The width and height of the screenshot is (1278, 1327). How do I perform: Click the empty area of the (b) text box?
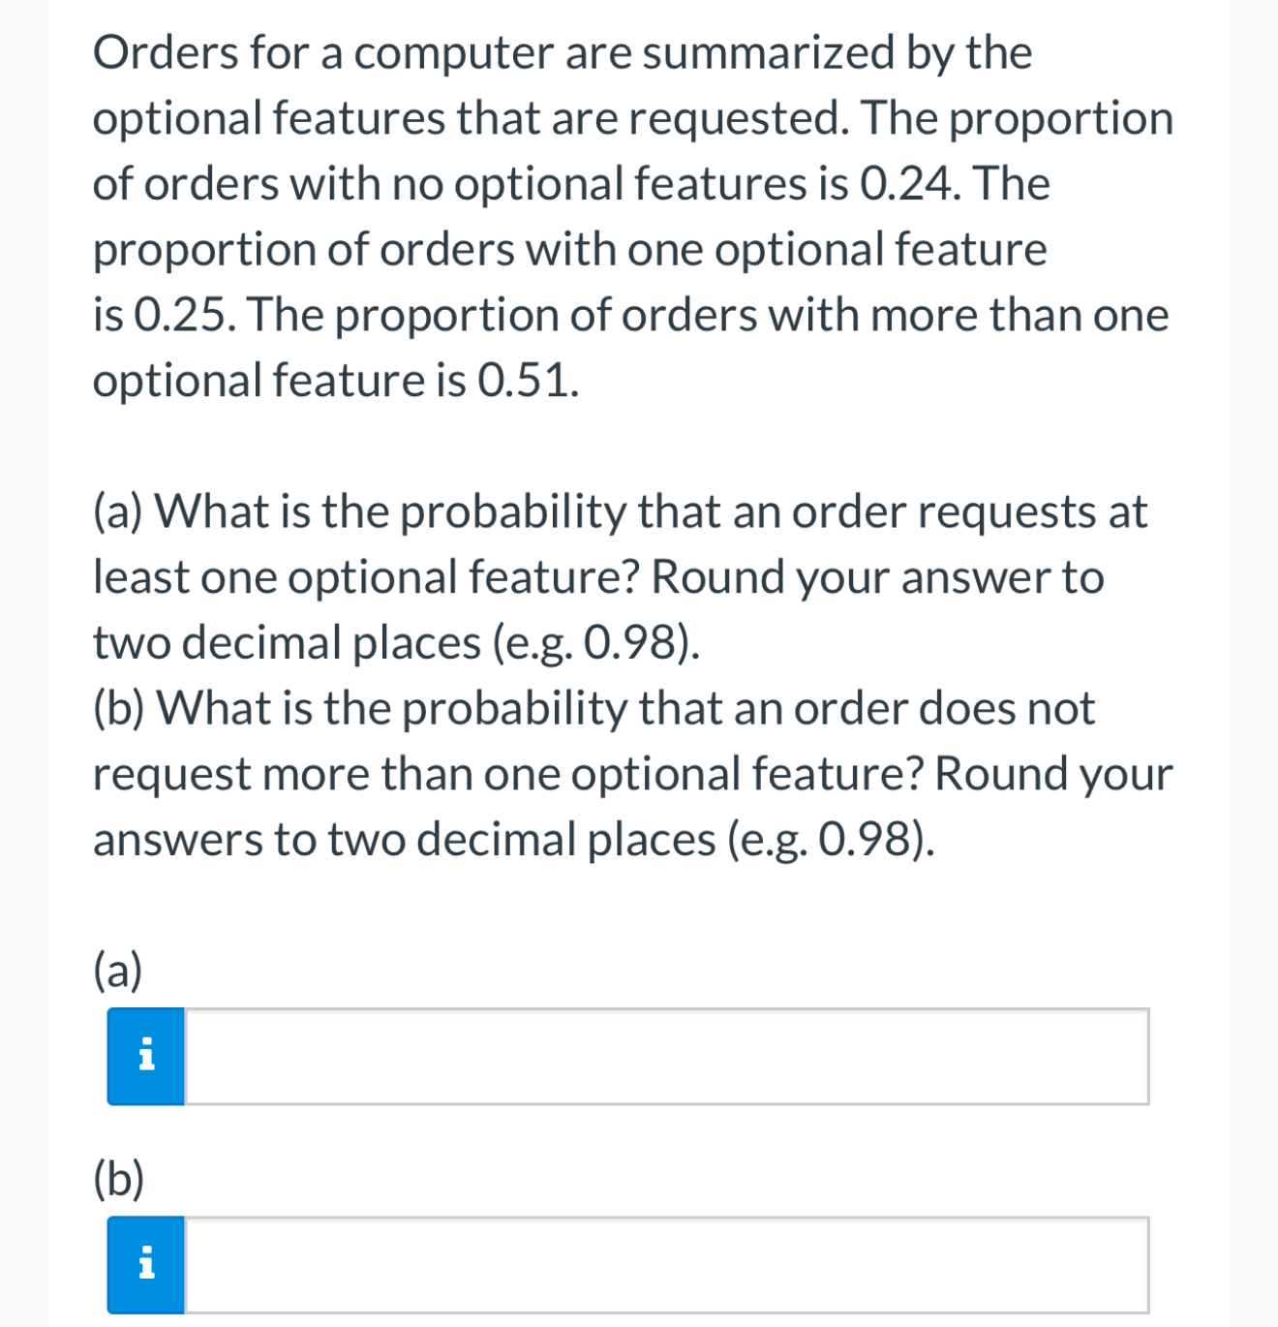[x=668, y=1264]
